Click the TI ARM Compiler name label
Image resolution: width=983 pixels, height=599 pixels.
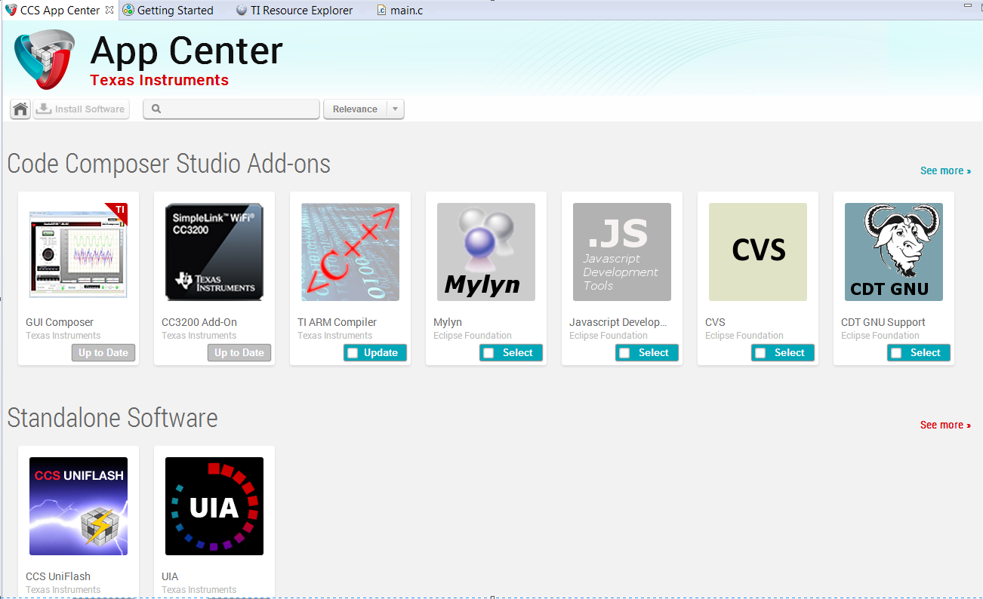[x=337, y=322]
